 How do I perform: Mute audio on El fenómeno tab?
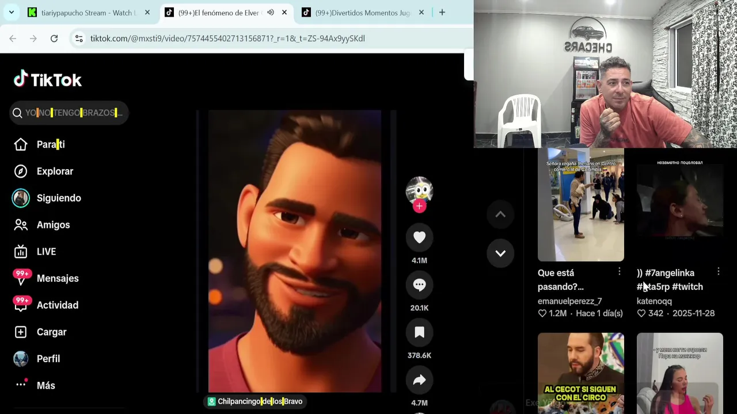coord(271,13)
